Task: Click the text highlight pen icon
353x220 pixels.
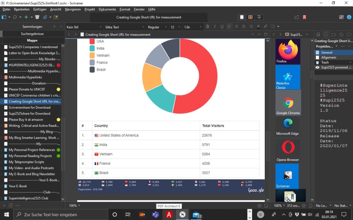Action: coord(265,27)
